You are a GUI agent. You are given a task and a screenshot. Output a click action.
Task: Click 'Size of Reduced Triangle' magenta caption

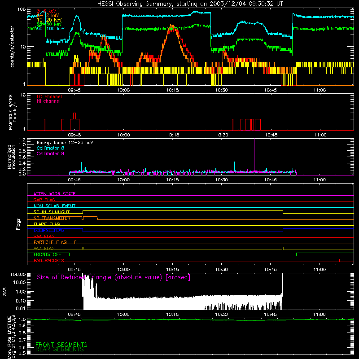pyautogui.click(x=114, y=277)
